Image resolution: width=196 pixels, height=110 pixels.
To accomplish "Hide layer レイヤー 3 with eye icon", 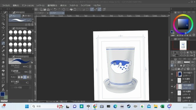I will pos(172,80).
